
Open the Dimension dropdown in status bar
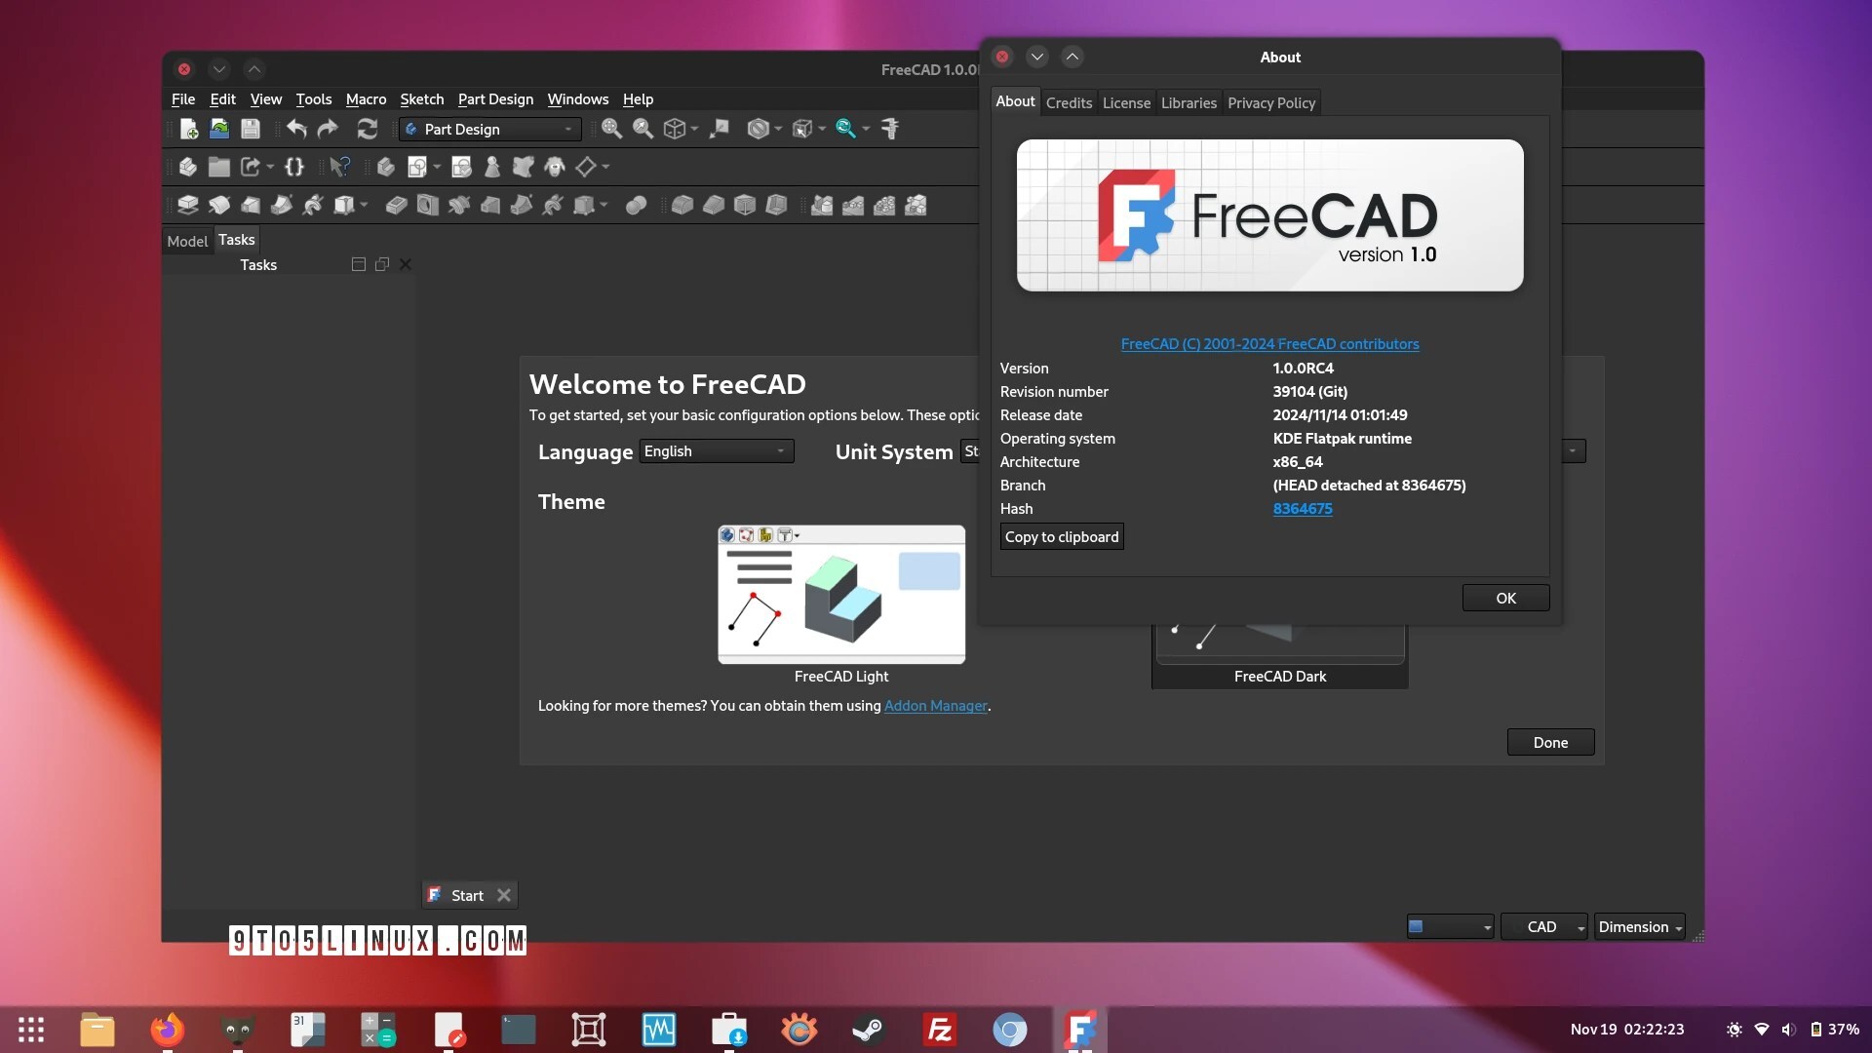1640,926
